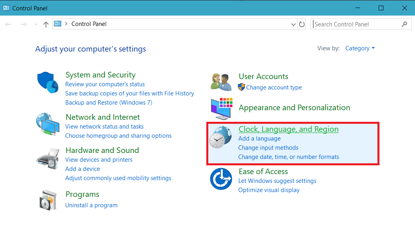The width and height of the screenshot is (415, 242).
Task: Click the Control Panel icon in address bar
Action: pyautogui.click(x=58, y=24)
